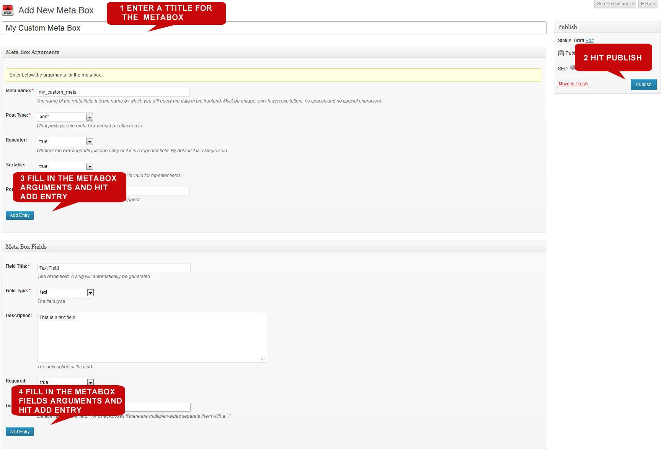Click the WCK plugin icon

(8, 10)
